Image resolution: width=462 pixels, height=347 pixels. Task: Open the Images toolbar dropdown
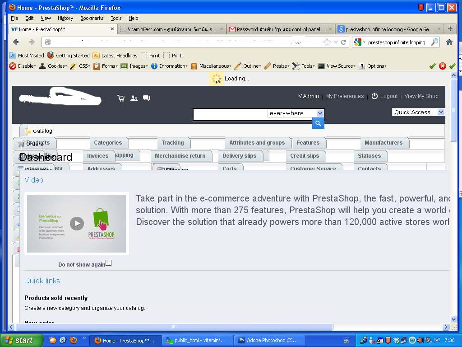coord(134,66)
